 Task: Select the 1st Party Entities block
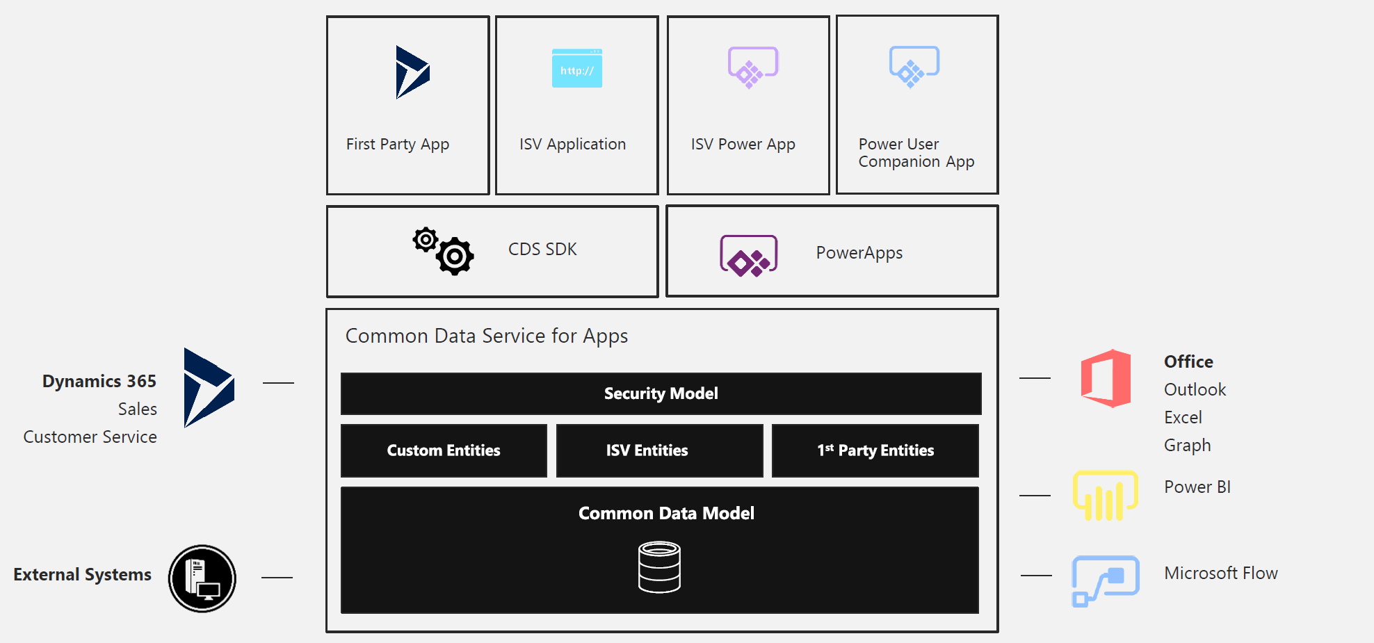coord(875,450)
